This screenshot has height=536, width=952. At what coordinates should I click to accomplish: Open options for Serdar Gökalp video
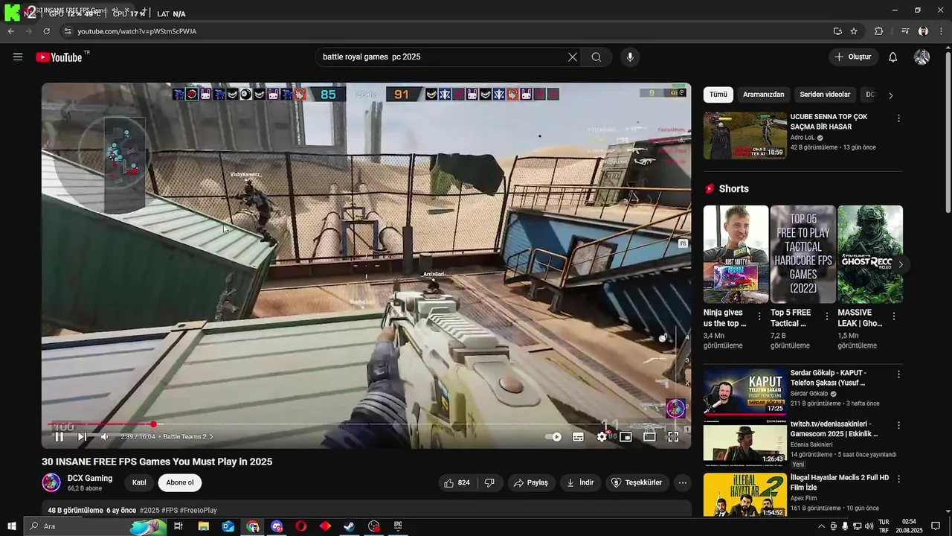(x=898, y=374)
